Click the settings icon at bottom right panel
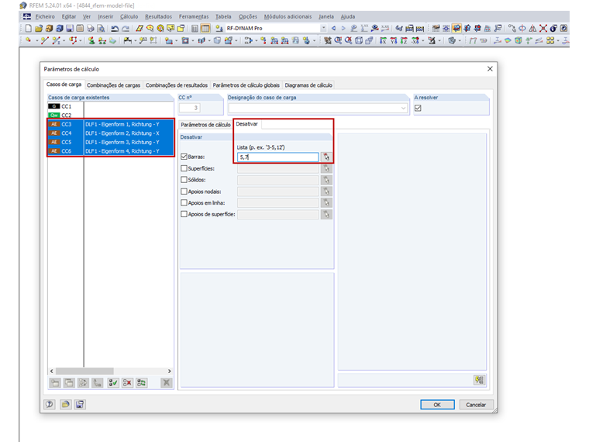This screenshot has width=589, height=442. (x=479, y=380)
